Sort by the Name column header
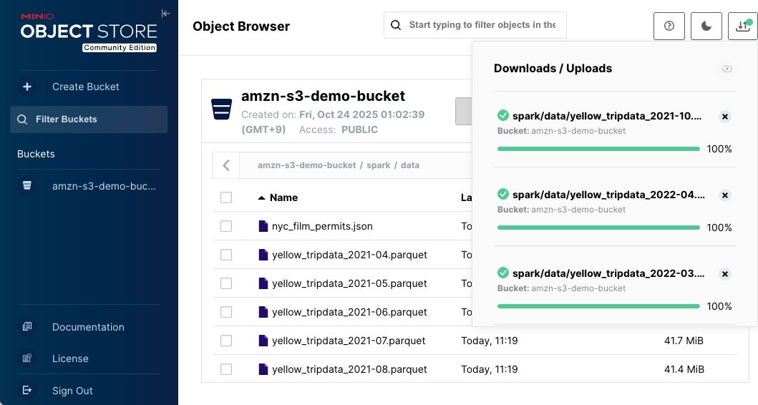 pyautogui.click(x=283, y=197)
